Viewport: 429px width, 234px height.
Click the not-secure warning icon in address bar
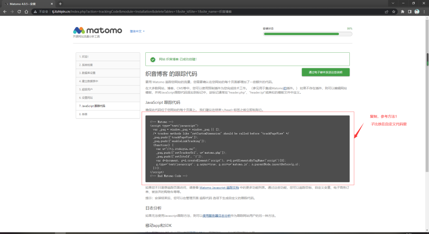(35, 12)
